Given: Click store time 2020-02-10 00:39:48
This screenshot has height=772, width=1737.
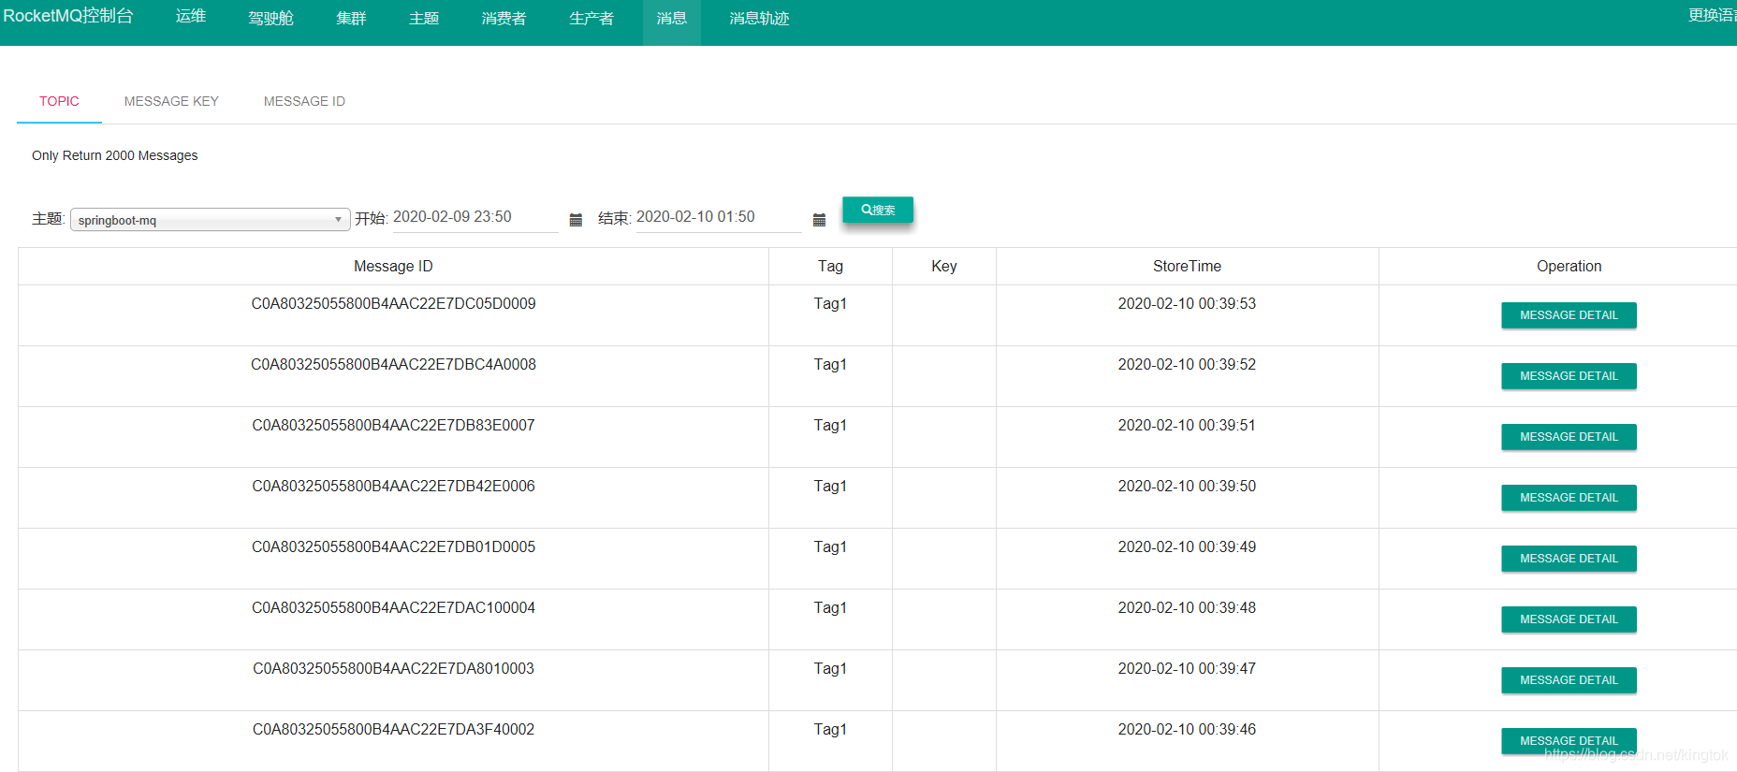Looking at the screenshot, I should click(1187, 608).
